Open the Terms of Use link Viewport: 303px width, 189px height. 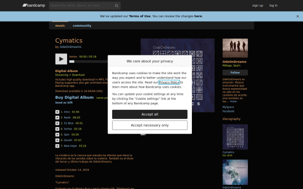coord(140,16)
